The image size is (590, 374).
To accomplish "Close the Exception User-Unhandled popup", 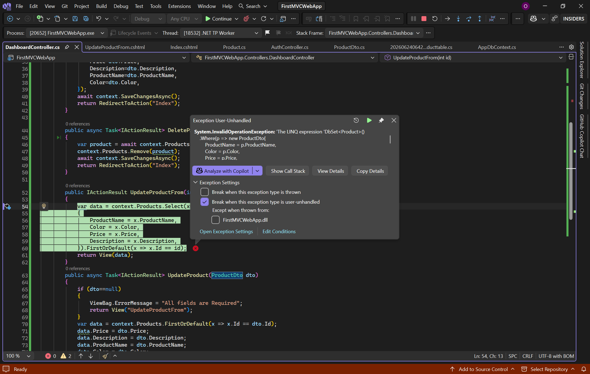I will coord(394,120).
